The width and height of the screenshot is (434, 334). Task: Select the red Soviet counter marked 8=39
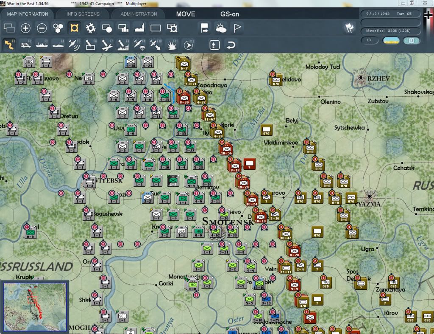point(184,98)
